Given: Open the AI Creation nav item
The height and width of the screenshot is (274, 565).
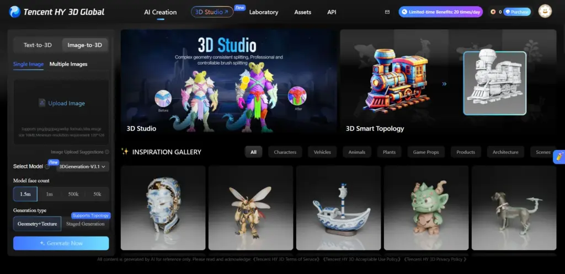Looking at the screenshot, I should 161,12.
